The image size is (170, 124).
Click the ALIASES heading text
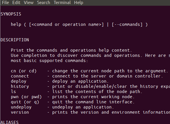point(9,122)
